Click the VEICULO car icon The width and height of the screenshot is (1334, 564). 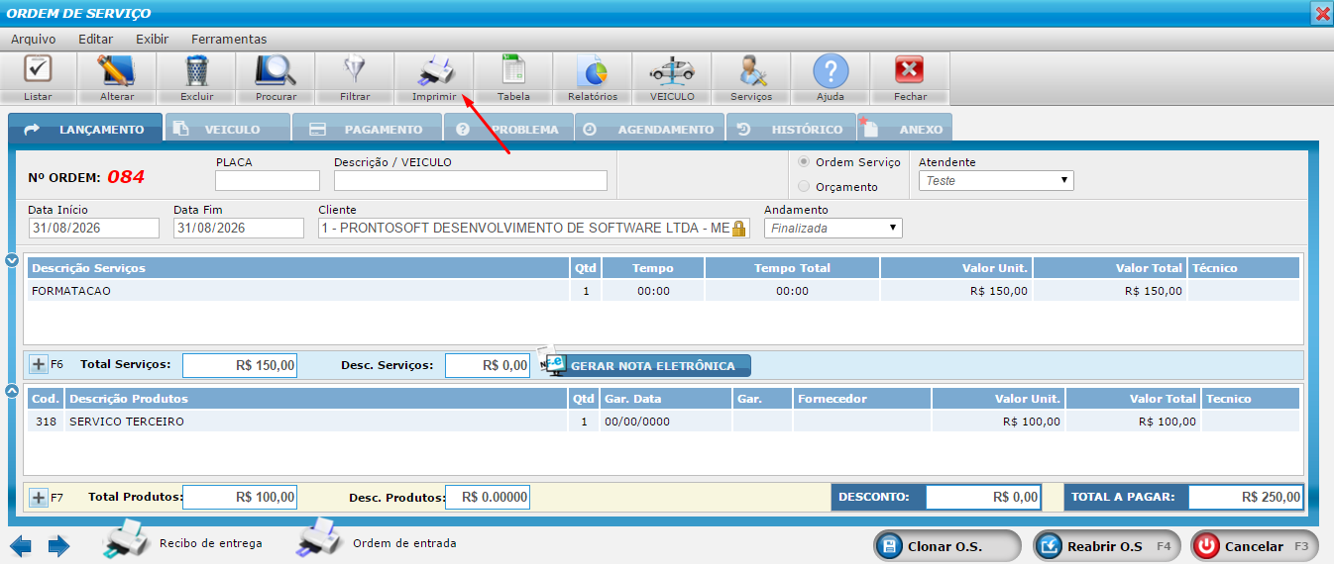click(672, 71)
